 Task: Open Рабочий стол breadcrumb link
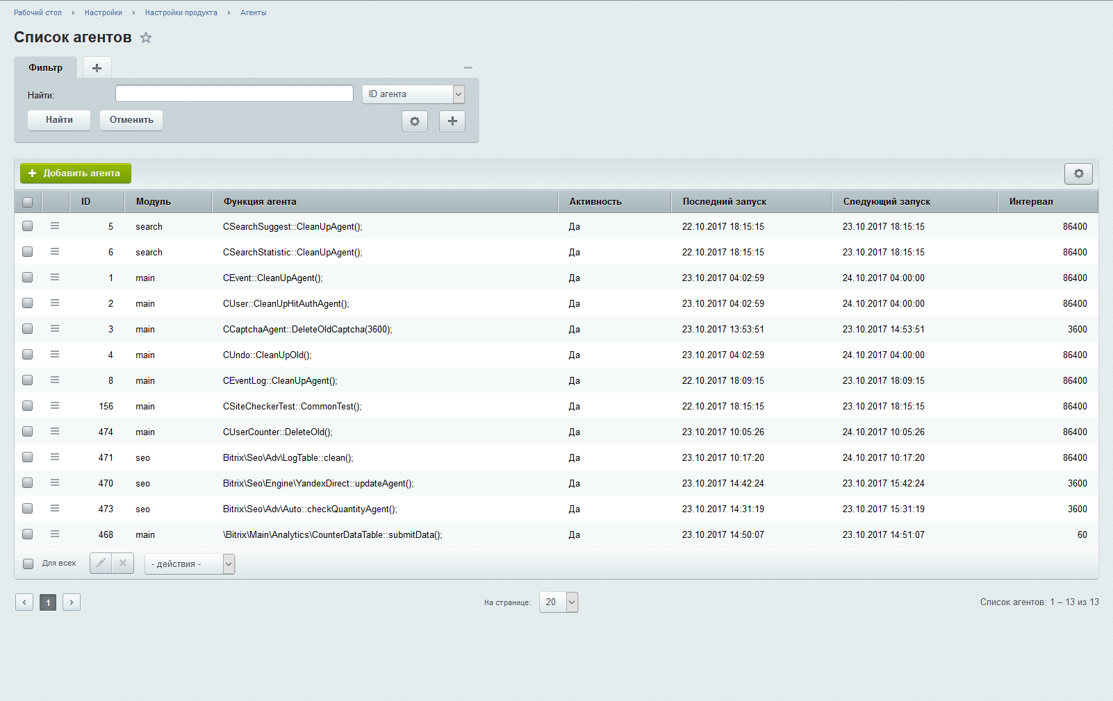click(38, 12)
